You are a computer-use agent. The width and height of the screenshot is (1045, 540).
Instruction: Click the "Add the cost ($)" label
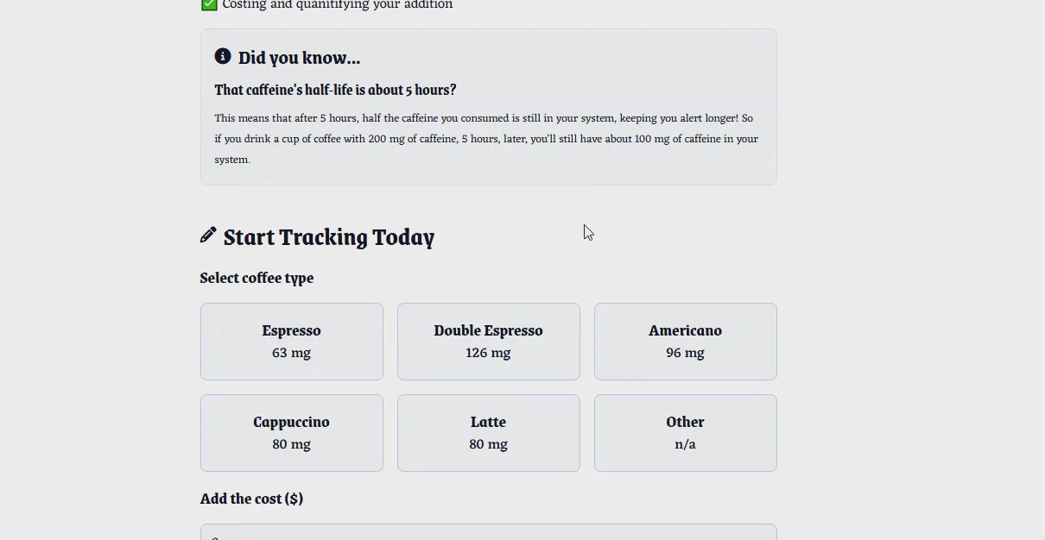(x=251, y=499)
